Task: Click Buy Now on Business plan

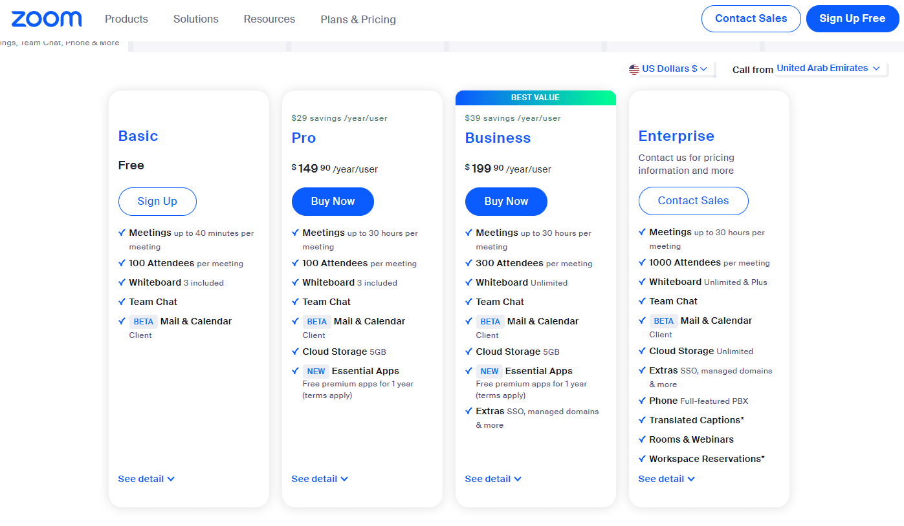Action: point(506,202)
